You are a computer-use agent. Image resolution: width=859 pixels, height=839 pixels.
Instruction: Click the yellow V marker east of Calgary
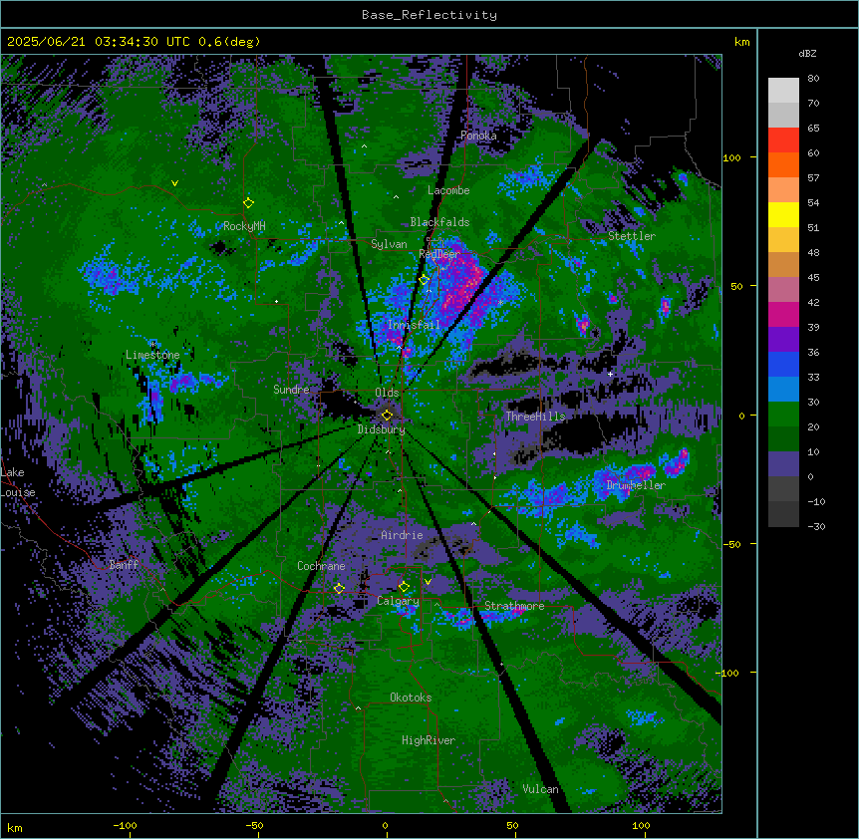[428, 582]
